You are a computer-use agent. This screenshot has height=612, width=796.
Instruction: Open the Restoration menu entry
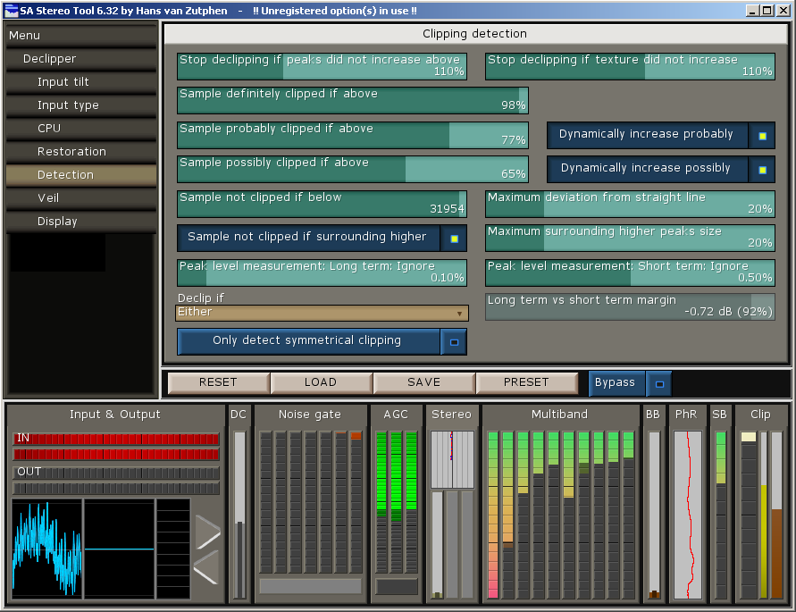click(x=81, y=152)
